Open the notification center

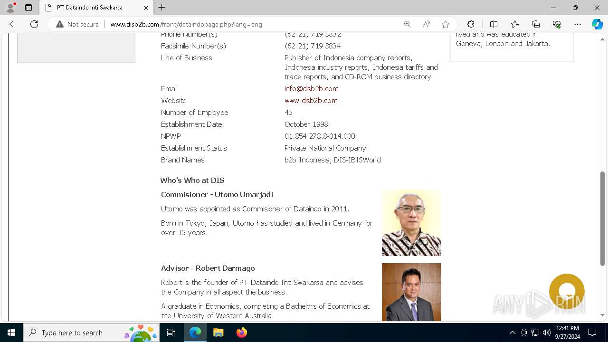tap(592, 332)
